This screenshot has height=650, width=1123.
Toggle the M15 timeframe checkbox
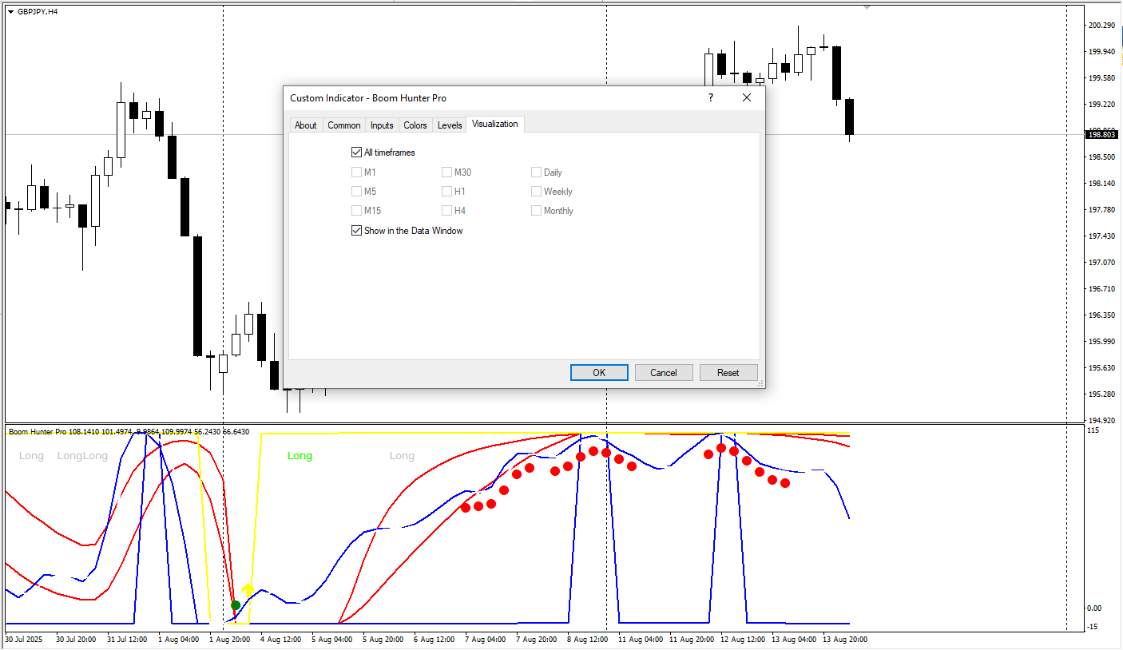coord(356,211)
